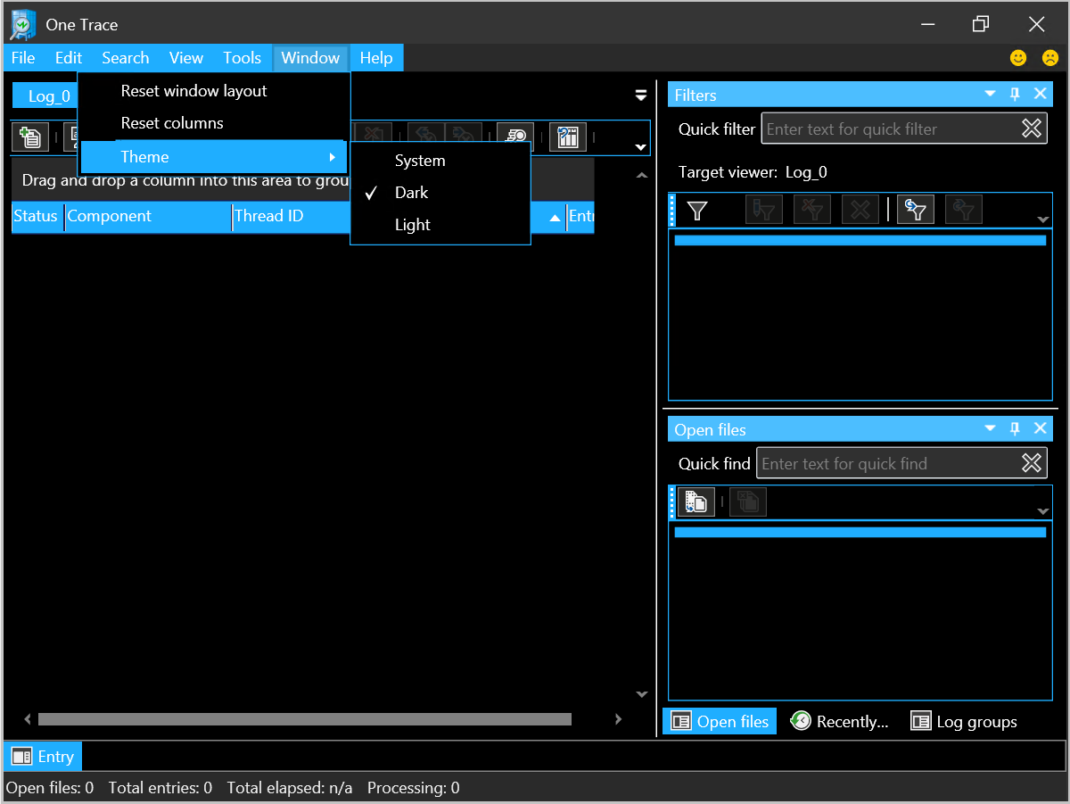Expand the log toolbar overflow arrow
1070x804 pixels.
(x=640, y=147)
